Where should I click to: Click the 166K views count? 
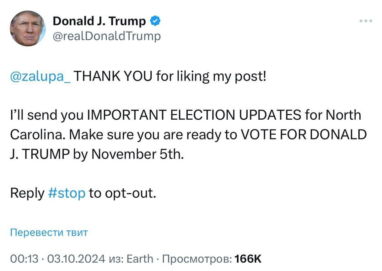click(x=248, y=259)
